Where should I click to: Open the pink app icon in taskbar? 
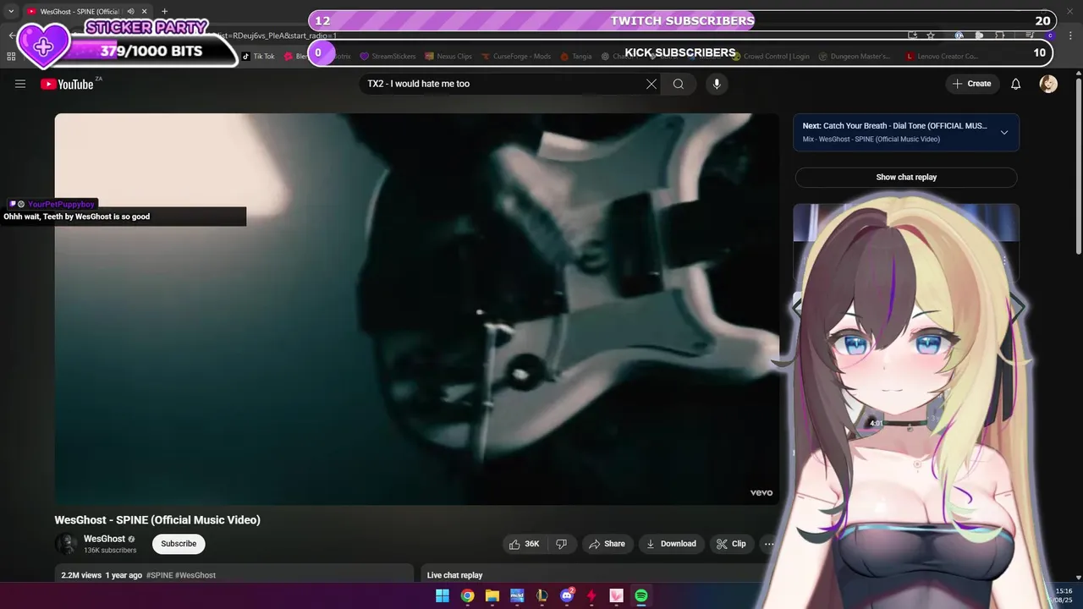616,595
